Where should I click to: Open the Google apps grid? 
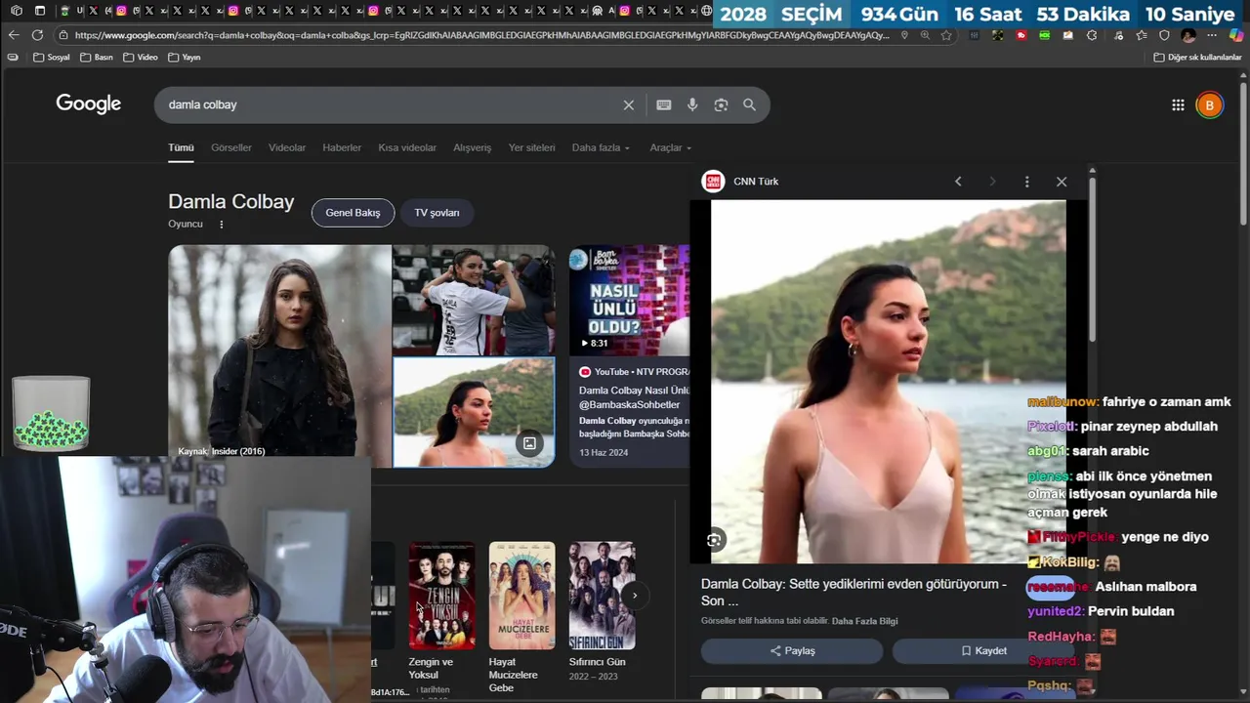[1178, 105]
